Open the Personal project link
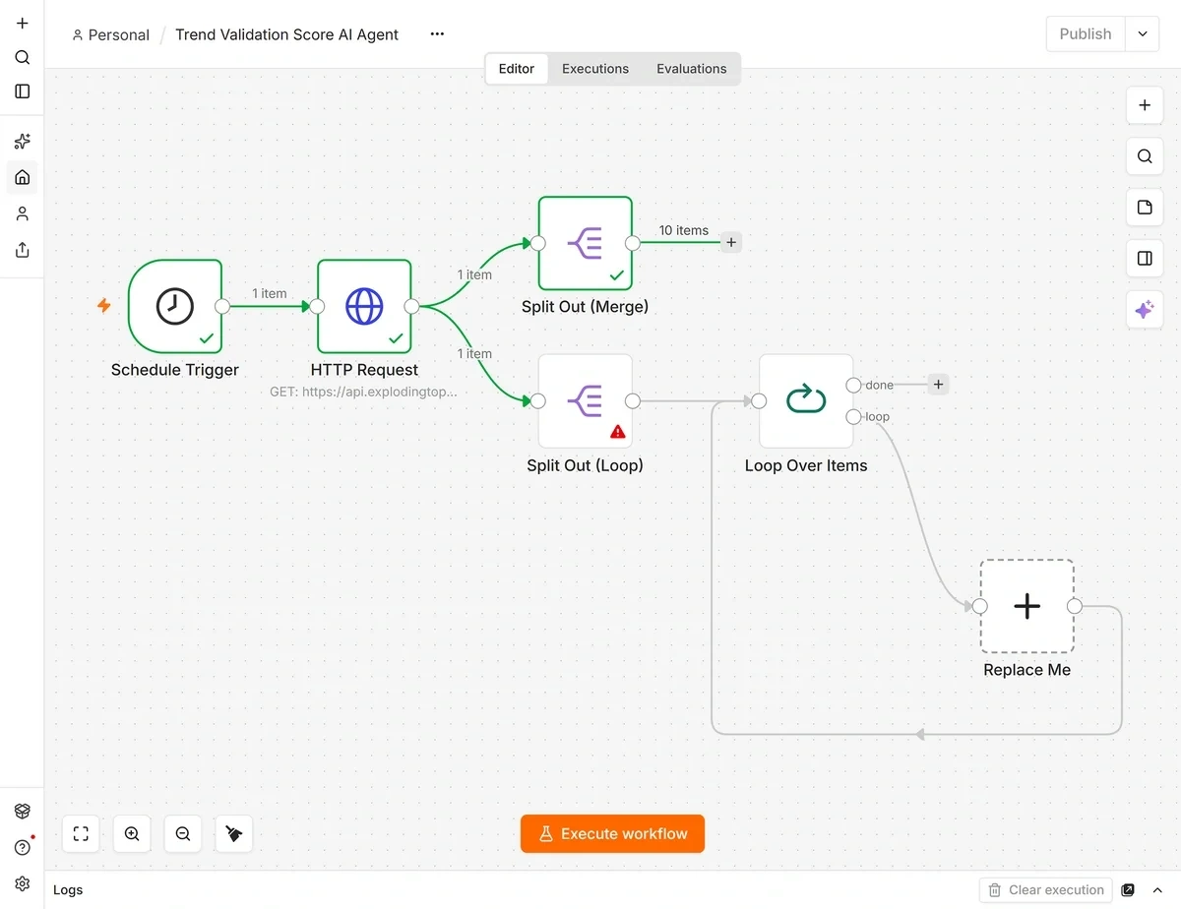The width and height of the screenshot is (1181, 909). click(110, 34)
